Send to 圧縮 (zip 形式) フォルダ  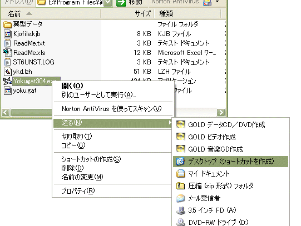point(230,185)
